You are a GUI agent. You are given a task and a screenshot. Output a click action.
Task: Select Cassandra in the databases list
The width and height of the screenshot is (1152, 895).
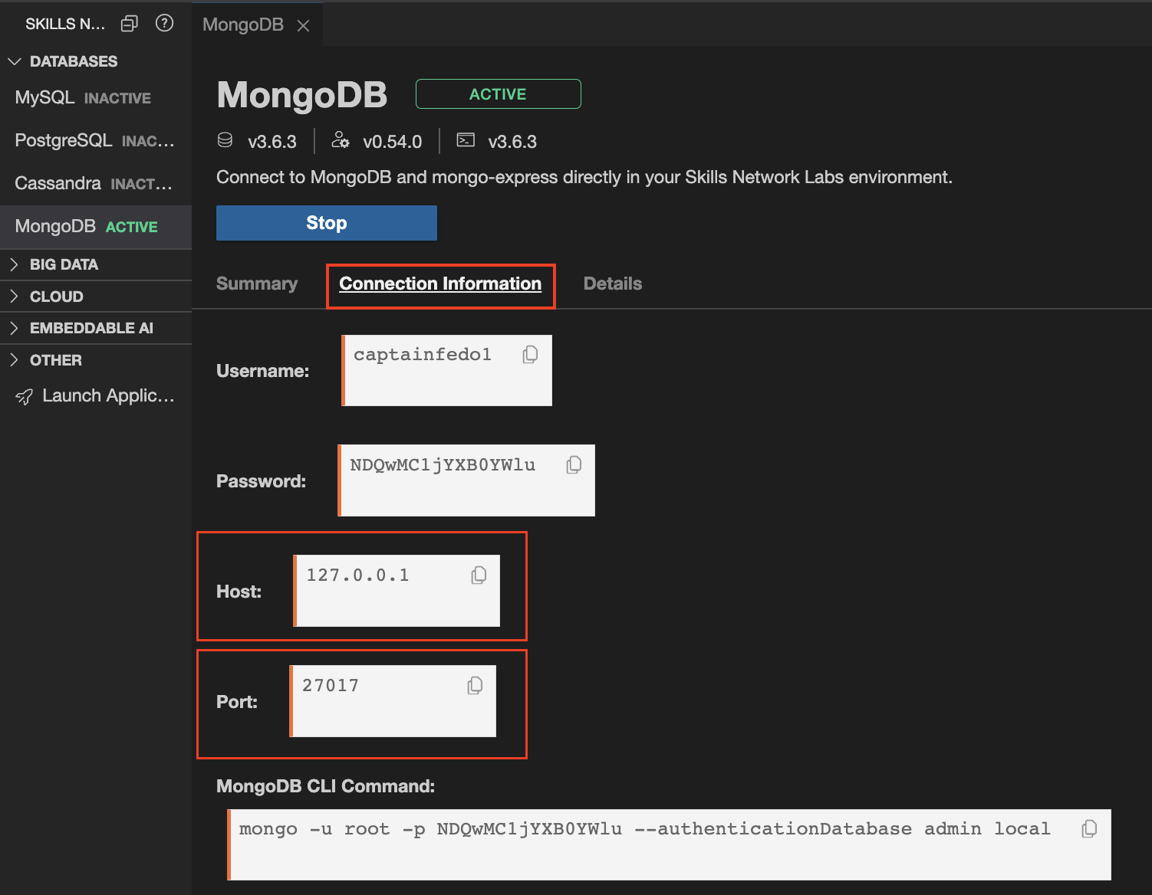point(96,183)
